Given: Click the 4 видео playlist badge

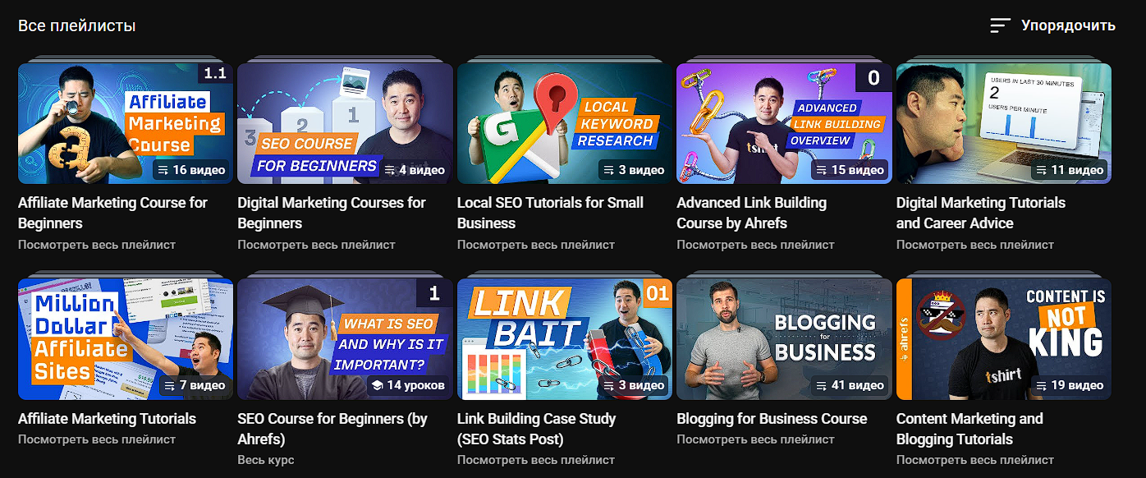Looking at the screenshot, I should [416, 170].
